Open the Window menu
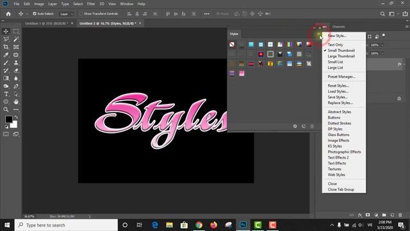This screenshot has width=410, height=231. tap(127, 4)
